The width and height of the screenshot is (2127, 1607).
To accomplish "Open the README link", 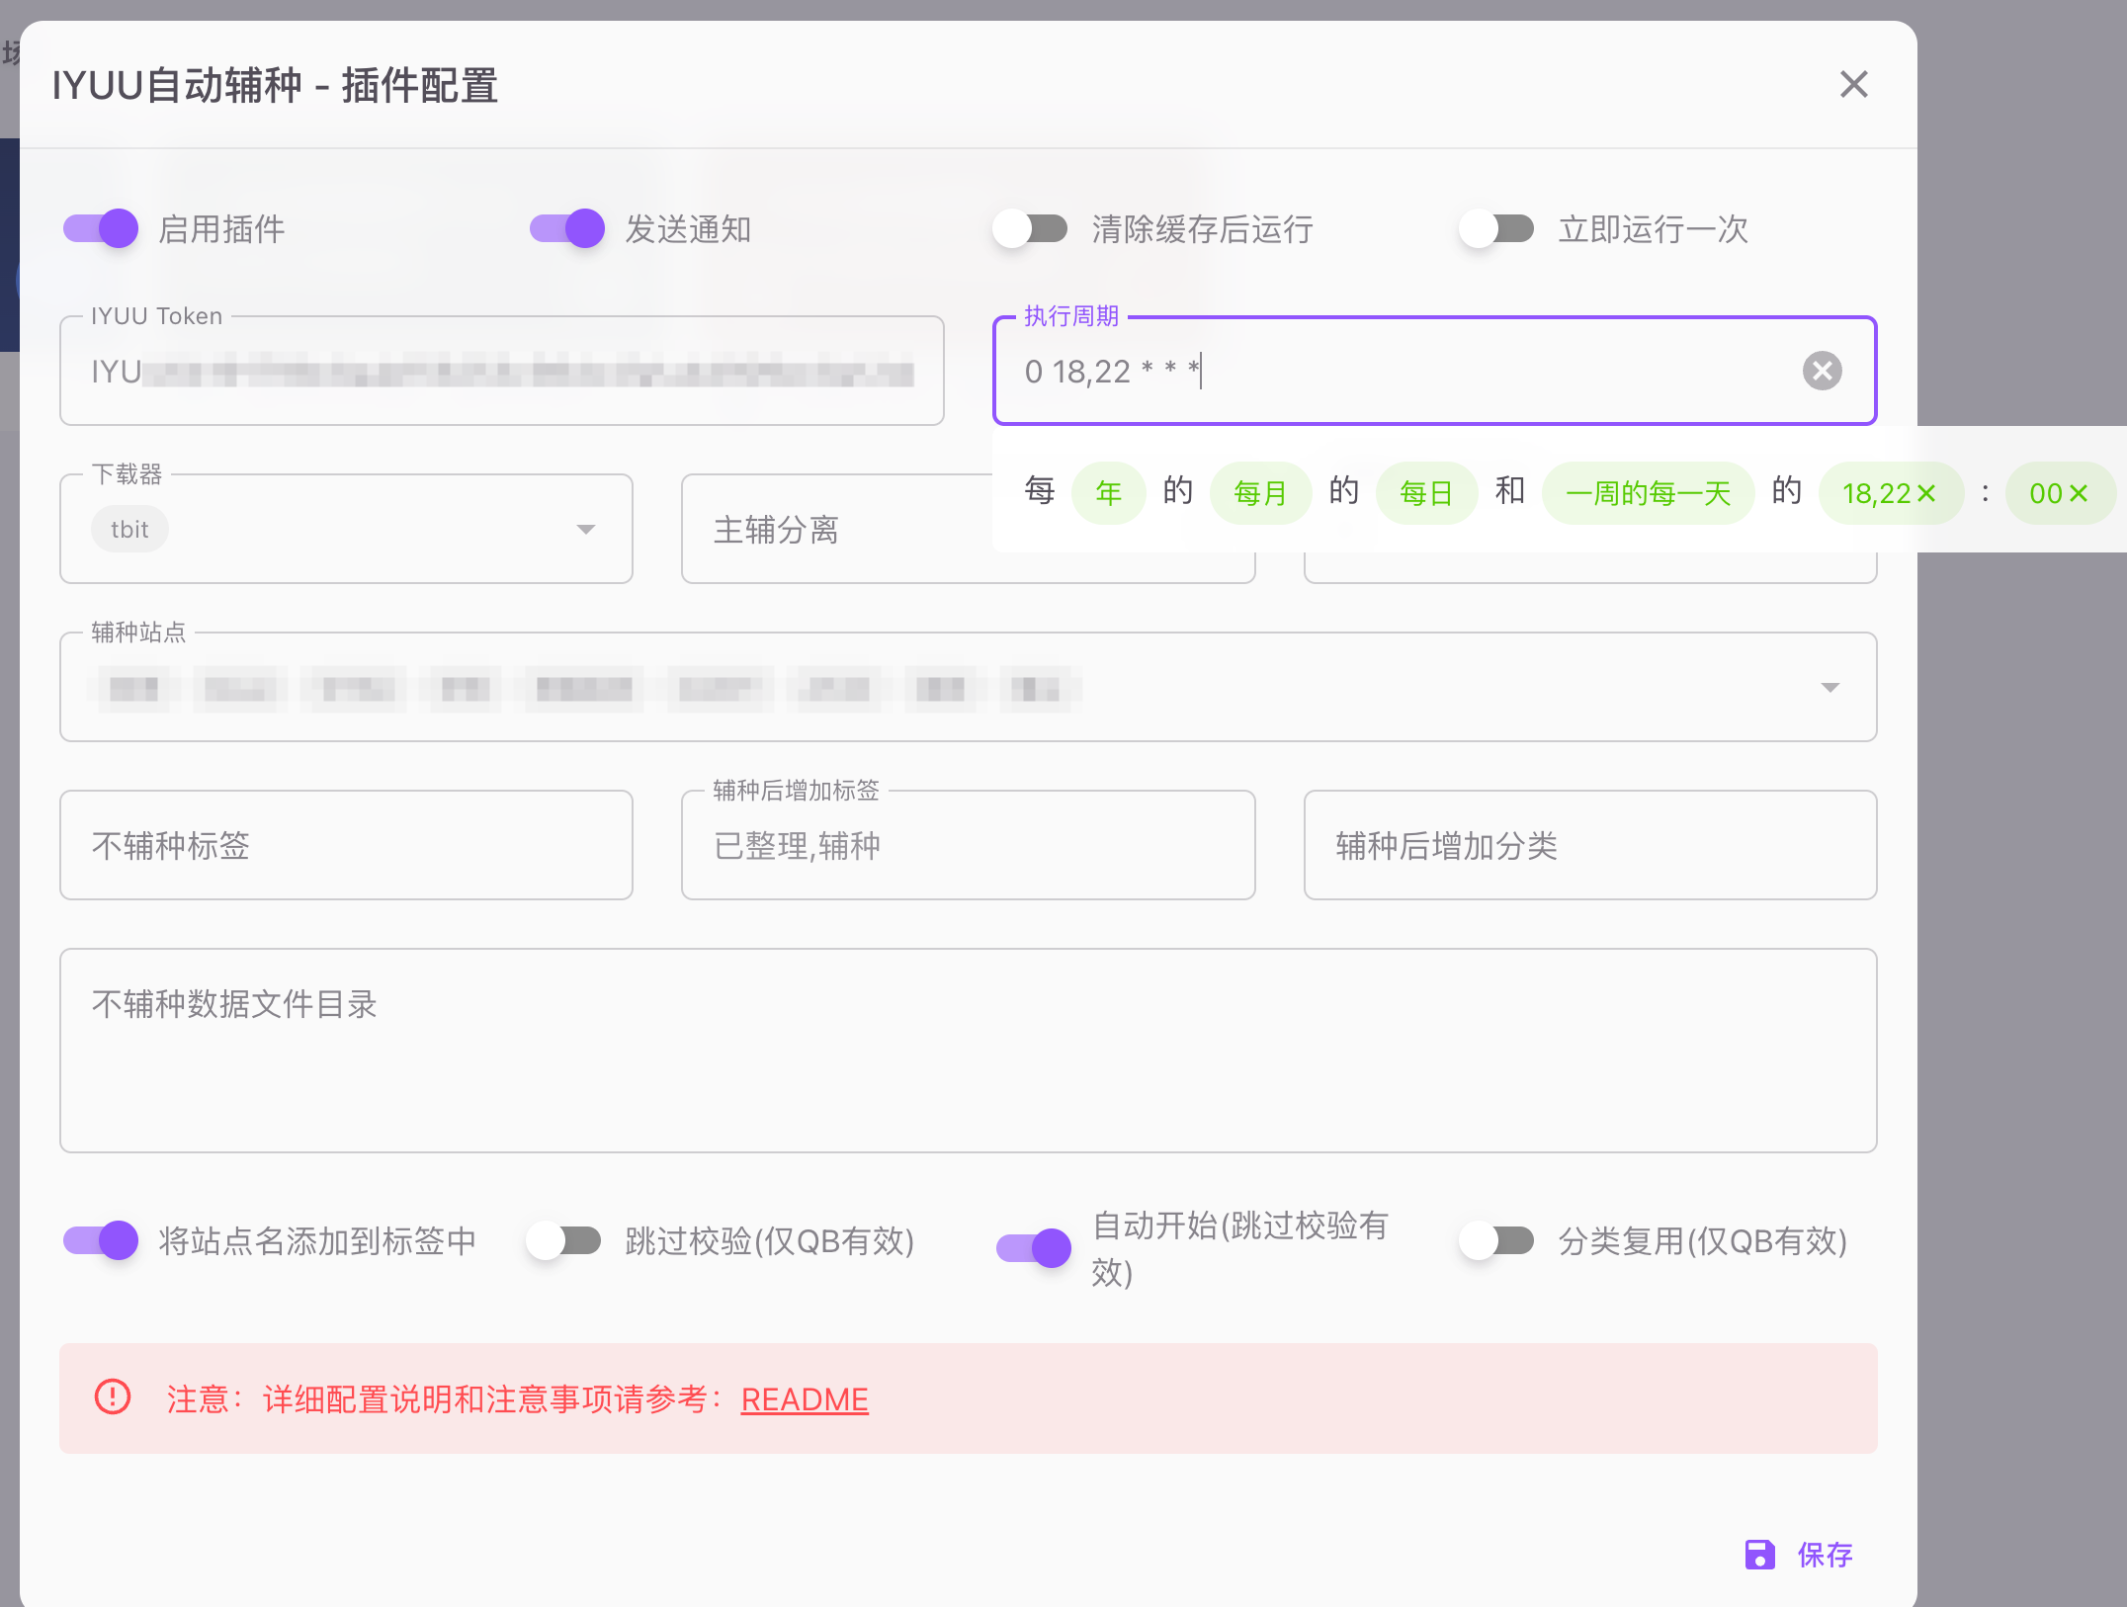I will click(x=805, y=1399).
